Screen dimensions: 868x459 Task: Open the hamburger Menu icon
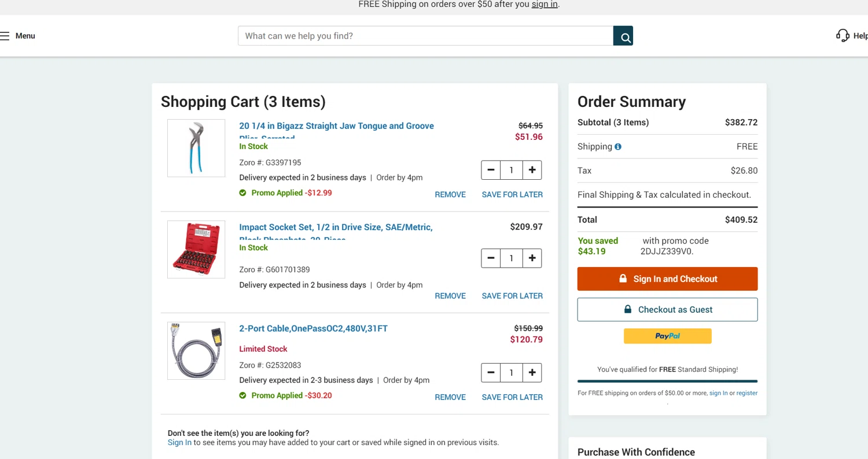click(x=5, y=36)
